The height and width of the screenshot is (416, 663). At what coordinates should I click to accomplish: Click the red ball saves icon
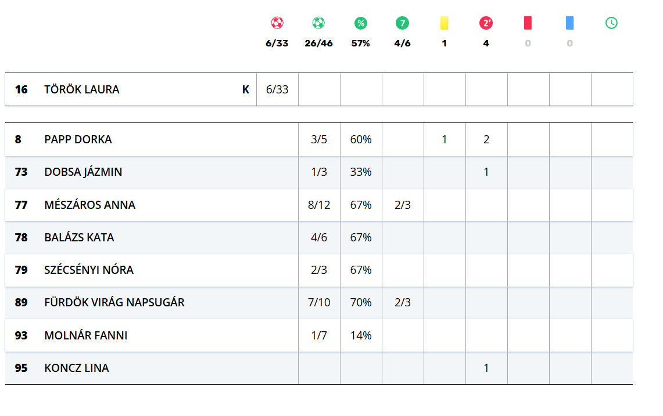[277, 23]
